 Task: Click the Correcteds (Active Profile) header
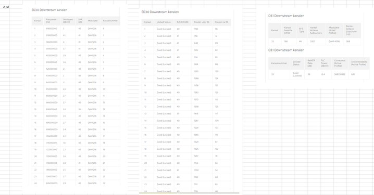point(340,63)
